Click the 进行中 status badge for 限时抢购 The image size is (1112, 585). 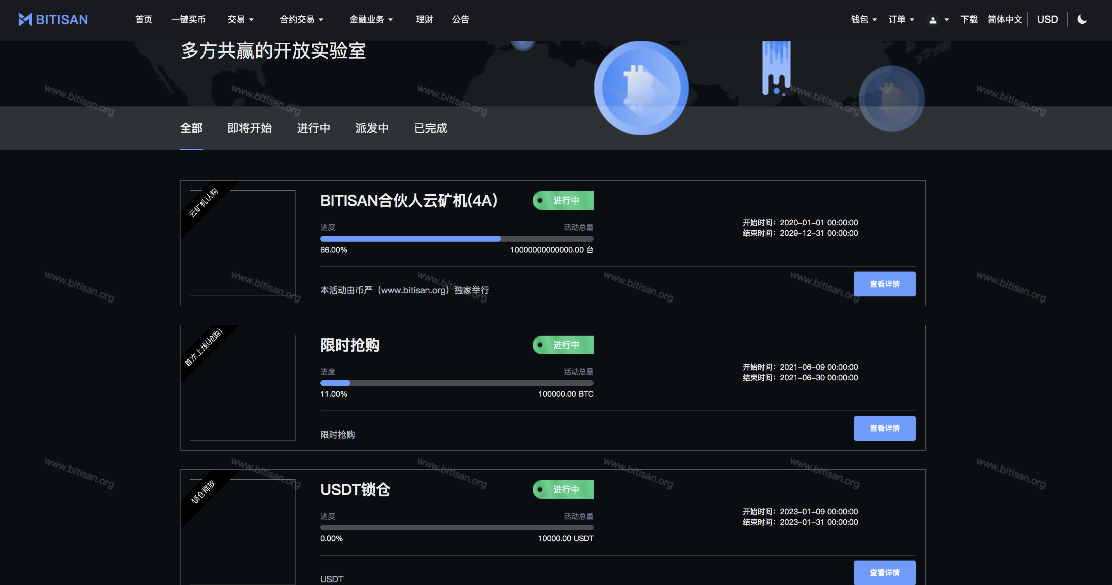[563, 345]
